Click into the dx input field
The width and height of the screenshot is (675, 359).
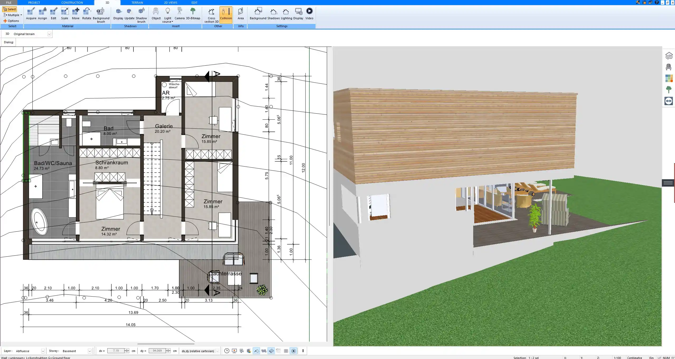(x=116, y=351)
